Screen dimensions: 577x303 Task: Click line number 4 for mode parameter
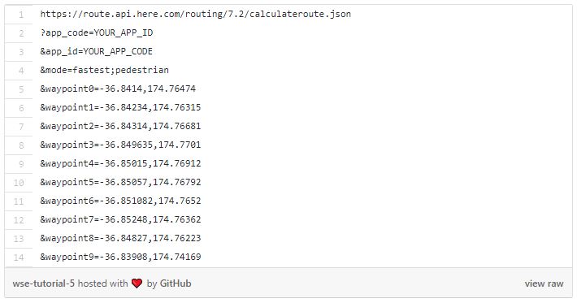21,71
